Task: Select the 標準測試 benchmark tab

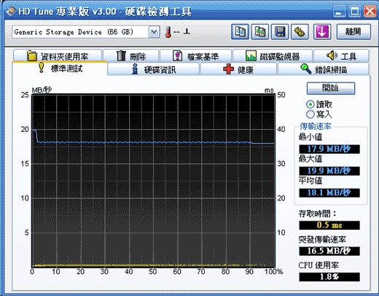Action: [x=60, y=68]
